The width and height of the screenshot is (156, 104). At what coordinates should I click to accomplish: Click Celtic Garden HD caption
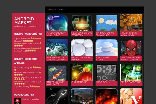[x=131, y=83]
